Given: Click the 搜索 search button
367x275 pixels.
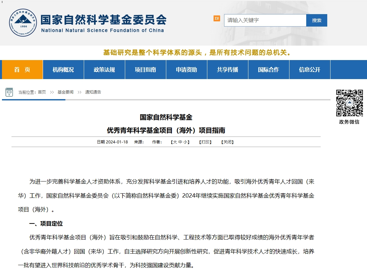Looking at the screenshot, I should pyautogui.click(x=317, y=20).
